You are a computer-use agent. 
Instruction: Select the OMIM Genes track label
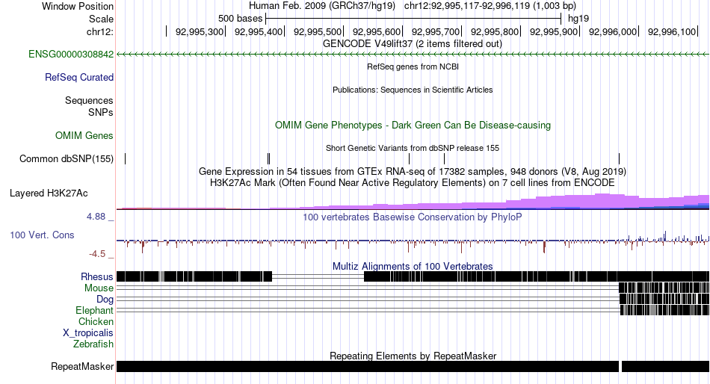point(84,136)
